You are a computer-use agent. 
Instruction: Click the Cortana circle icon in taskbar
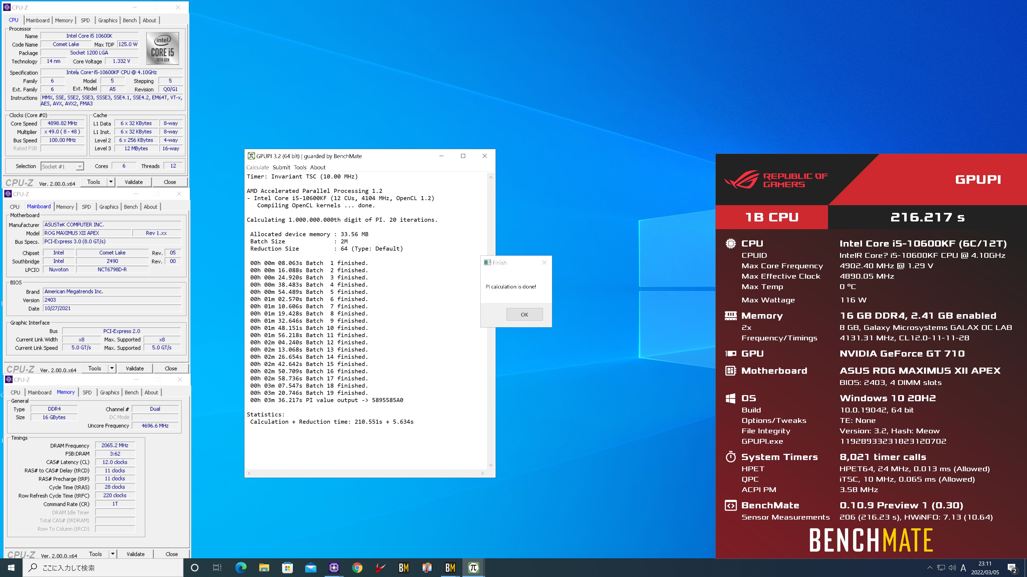click(x=194, y=567)
